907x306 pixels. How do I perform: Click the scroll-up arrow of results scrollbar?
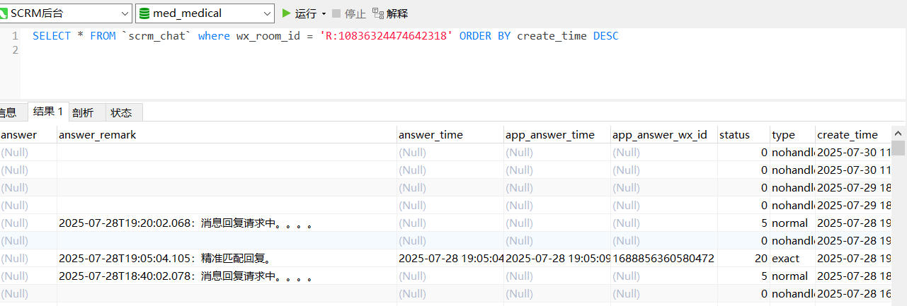tap(898, 133)
